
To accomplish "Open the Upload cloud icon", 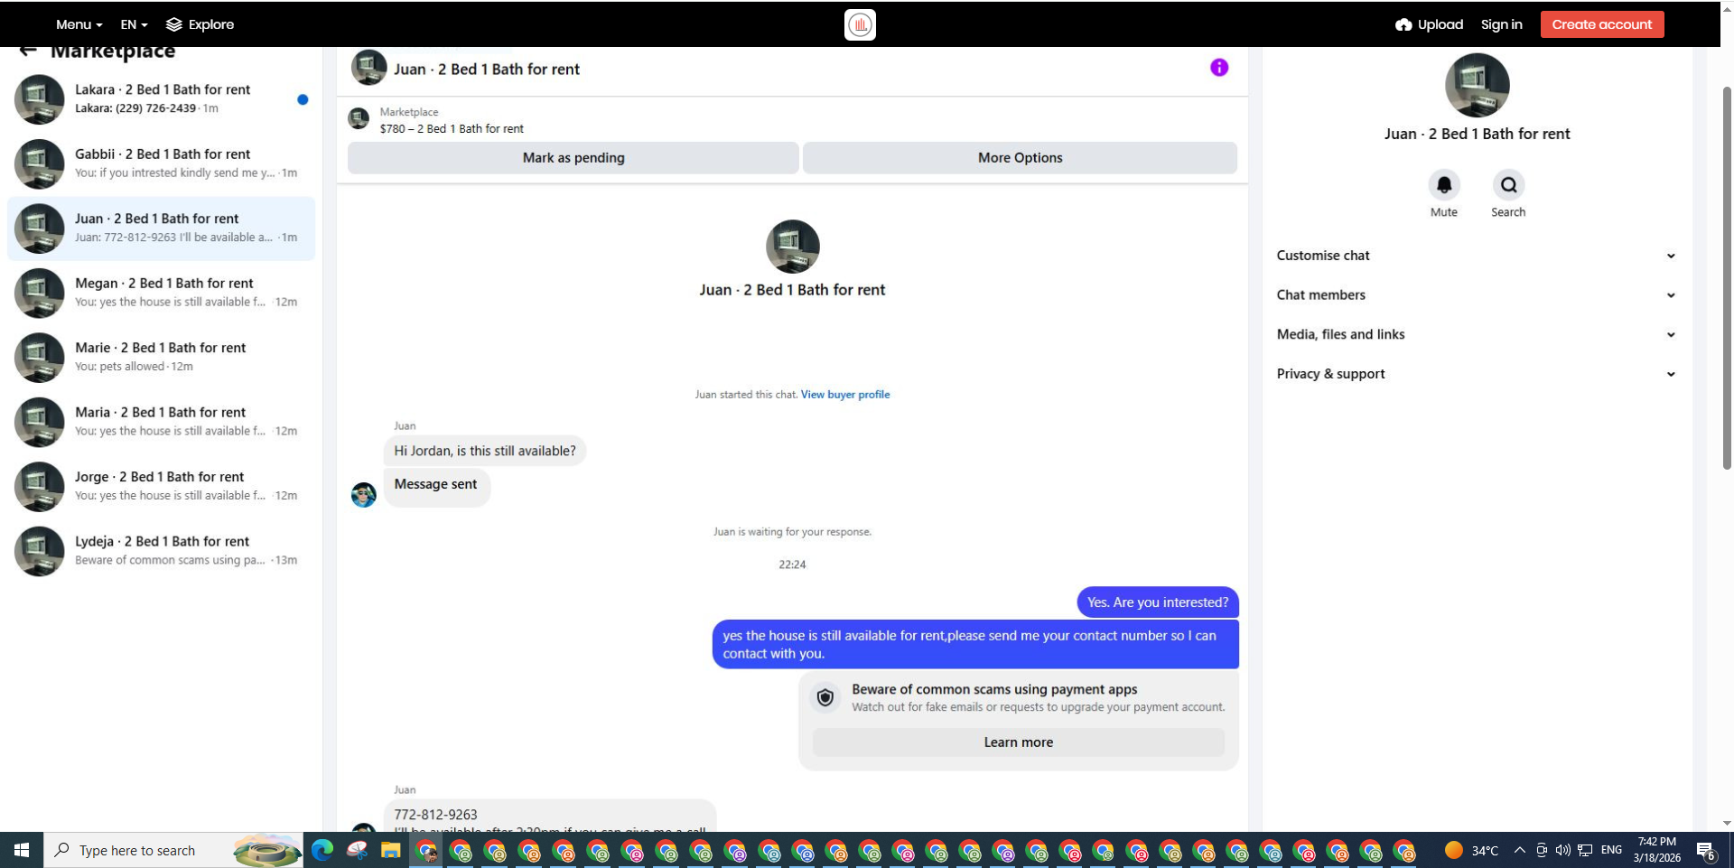I will (x=1403, y=24).
